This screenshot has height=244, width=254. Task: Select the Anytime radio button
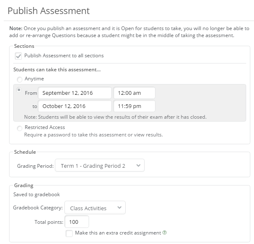(x=19, y=80)
